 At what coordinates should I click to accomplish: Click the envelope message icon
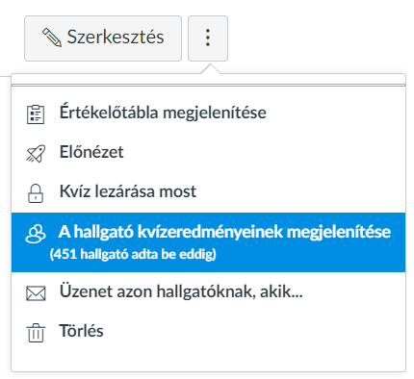[x=36, y=293]
